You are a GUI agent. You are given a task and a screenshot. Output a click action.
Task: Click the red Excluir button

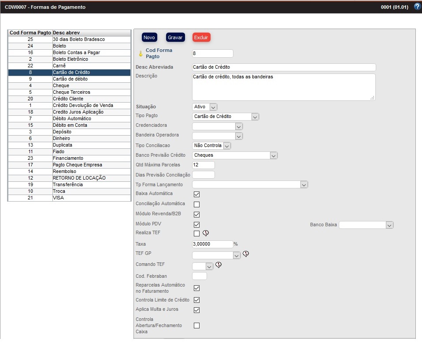(x=201, y=37)
